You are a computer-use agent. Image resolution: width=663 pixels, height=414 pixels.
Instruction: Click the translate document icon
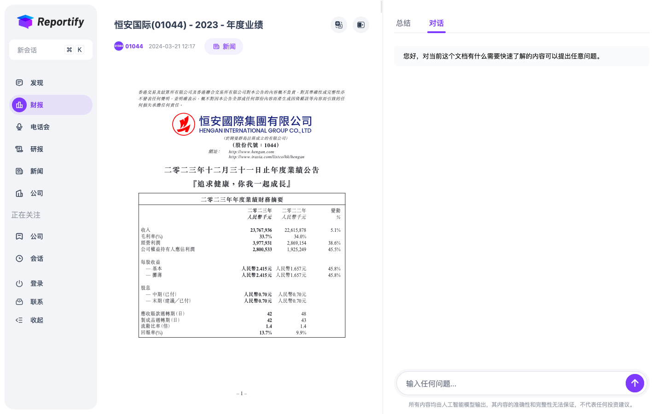pos(339,25)
